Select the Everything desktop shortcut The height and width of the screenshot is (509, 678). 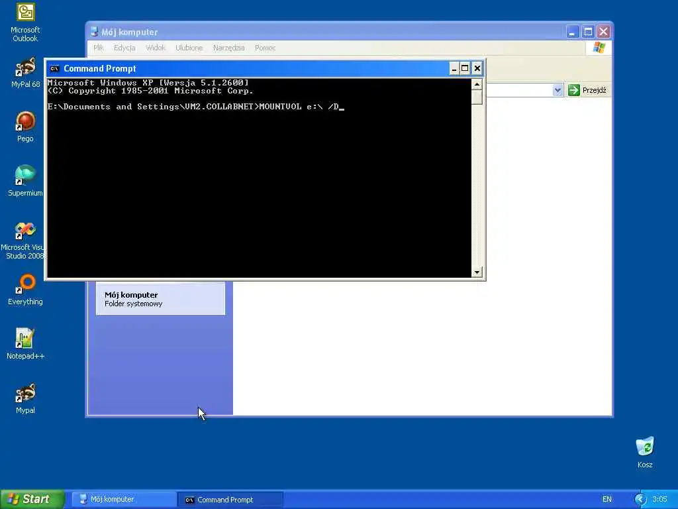tap(25, 290)
